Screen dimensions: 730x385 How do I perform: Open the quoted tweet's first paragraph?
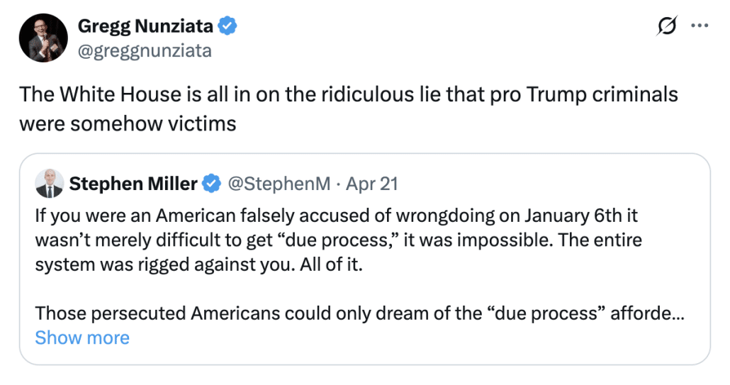339,240
